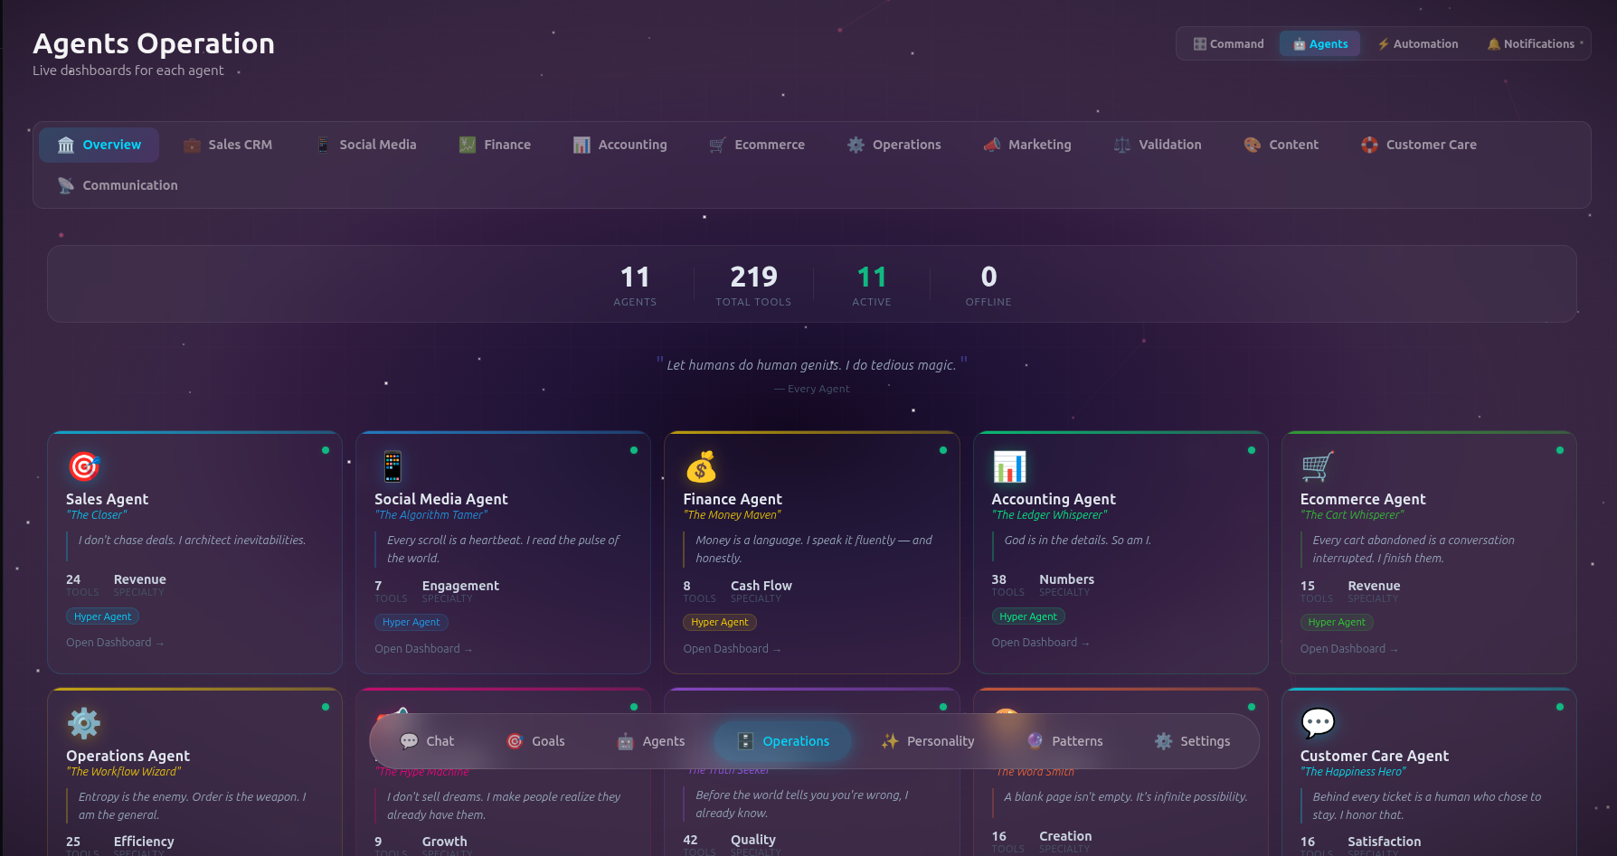This screenshot has height=856, width=1617.
Task: Open the Finance dashboard tab
Action: 494,145
